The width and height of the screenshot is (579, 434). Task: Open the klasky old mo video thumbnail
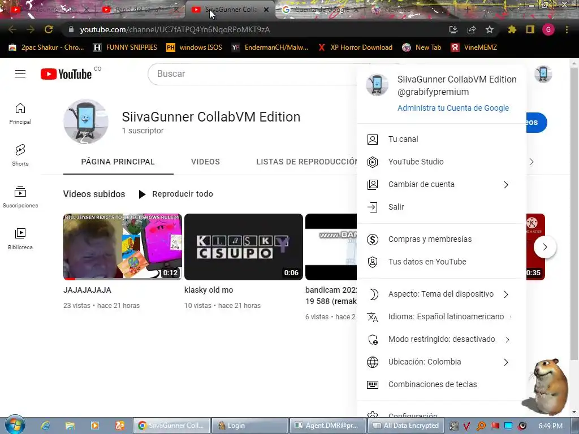point(243,247)
